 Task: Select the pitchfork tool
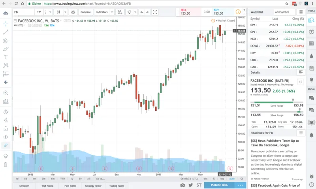pyautogui.click(x=6, y=41)
